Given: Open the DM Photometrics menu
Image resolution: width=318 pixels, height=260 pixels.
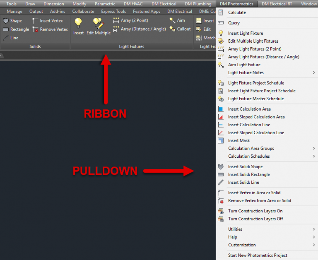Looking at the screenshot, I should pyautogui.click(x=236, y=4).
